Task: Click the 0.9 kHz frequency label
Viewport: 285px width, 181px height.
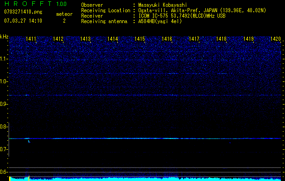Action: [x=4, y=104]
